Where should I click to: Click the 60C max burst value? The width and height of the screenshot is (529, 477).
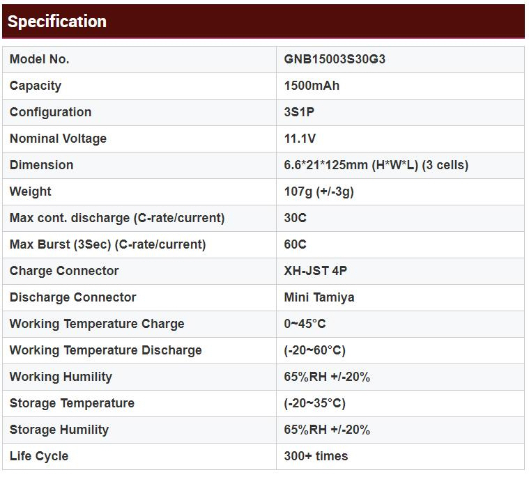click(x=295, y=244)
